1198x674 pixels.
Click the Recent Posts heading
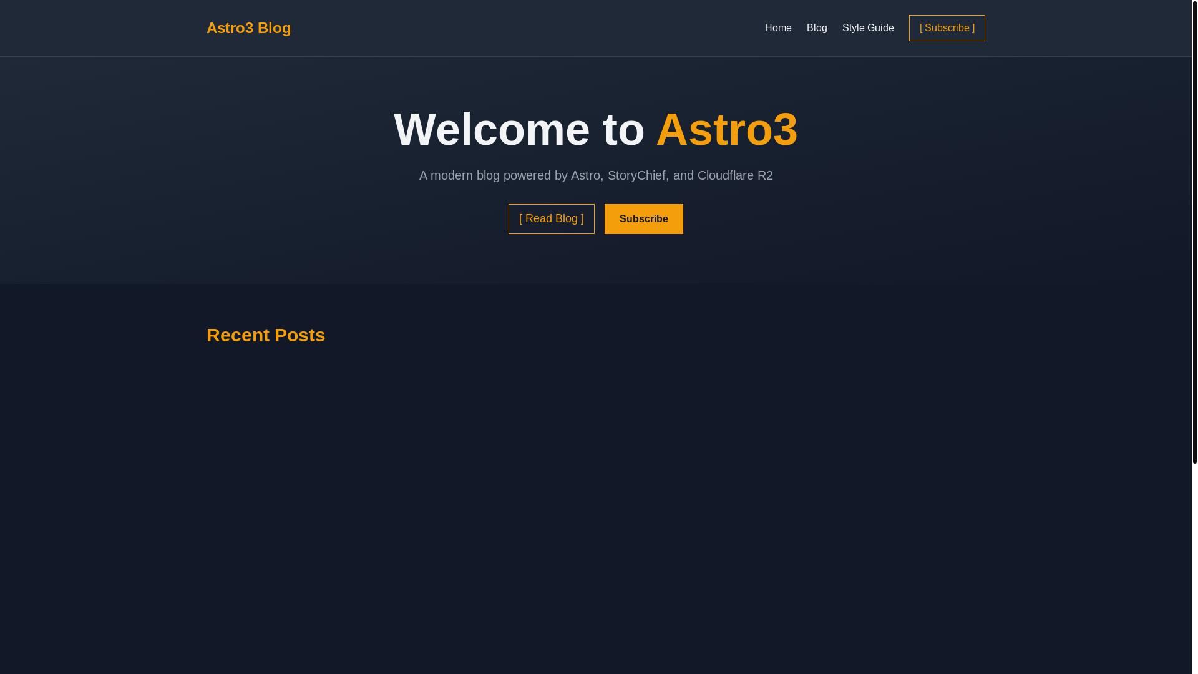click(x=266, y=335)
